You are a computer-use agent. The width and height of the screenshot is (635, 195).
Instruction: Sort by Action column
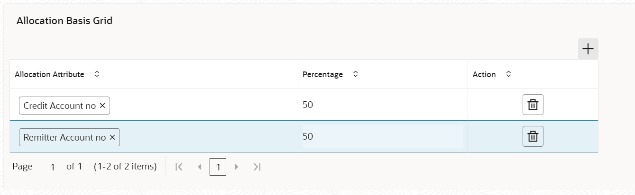tap(508, 74)
